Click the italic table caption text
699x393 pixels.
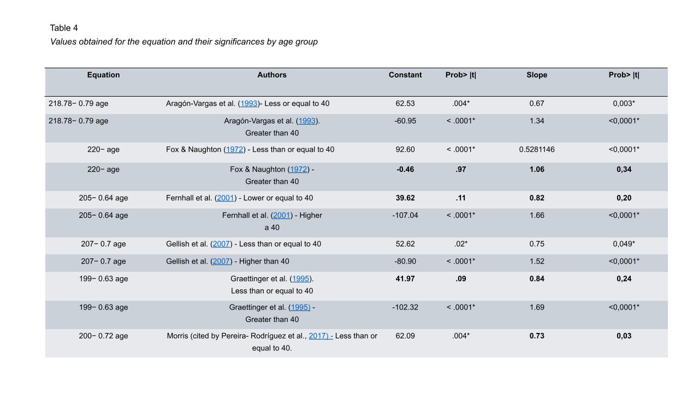coord(184,42)
